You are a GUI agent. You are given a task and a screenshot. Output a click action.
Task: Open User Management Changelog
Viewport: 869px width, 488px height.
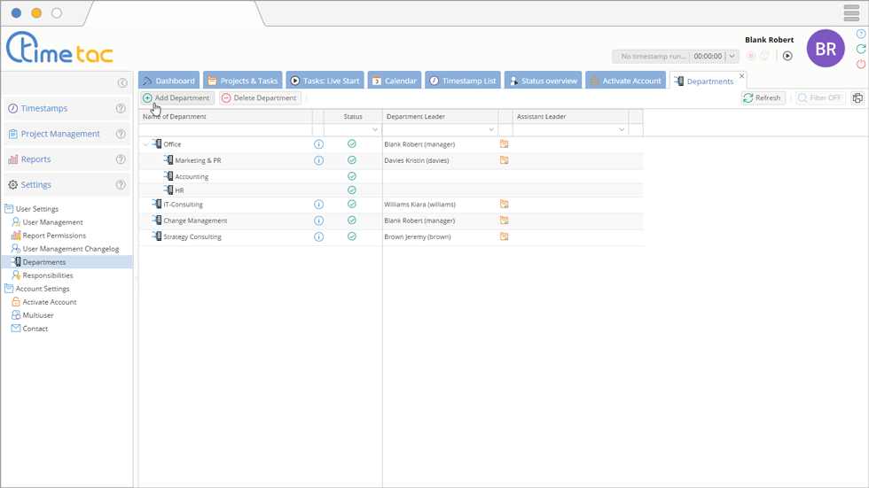(71, 248)
